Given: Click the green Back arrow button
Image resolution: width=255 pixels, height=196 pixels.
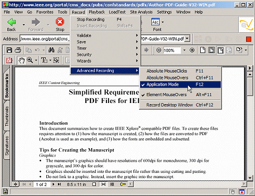Looking at the screenshot, I should pyautogui.click(x=12, y=22).
